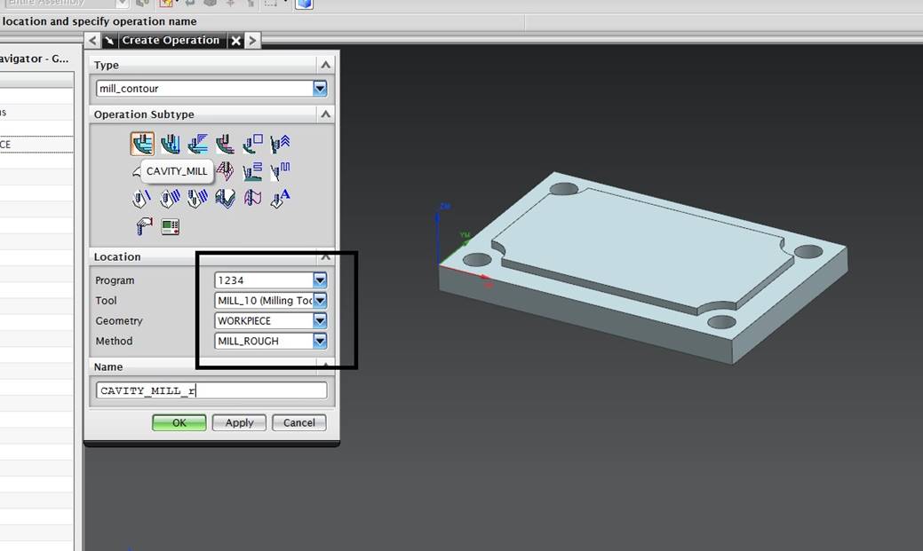
Task: Click the Name section header label
Action: click(x=108, y=366)
